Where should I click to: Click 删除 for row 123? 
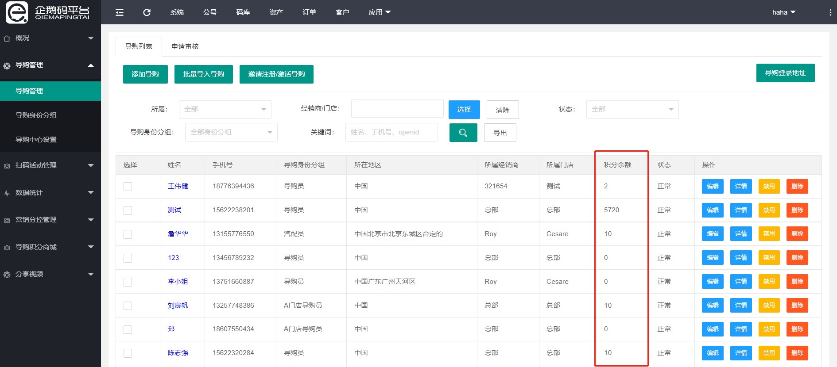point(797,258)
